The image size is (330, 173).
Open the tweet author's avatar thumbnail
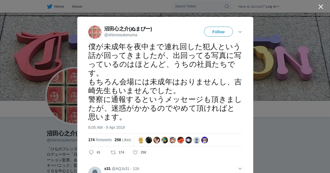[95, 32]
